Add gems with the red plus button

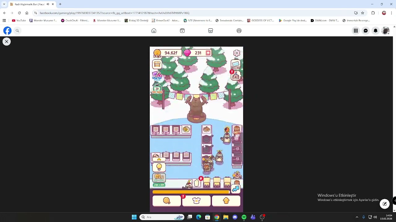208,53
